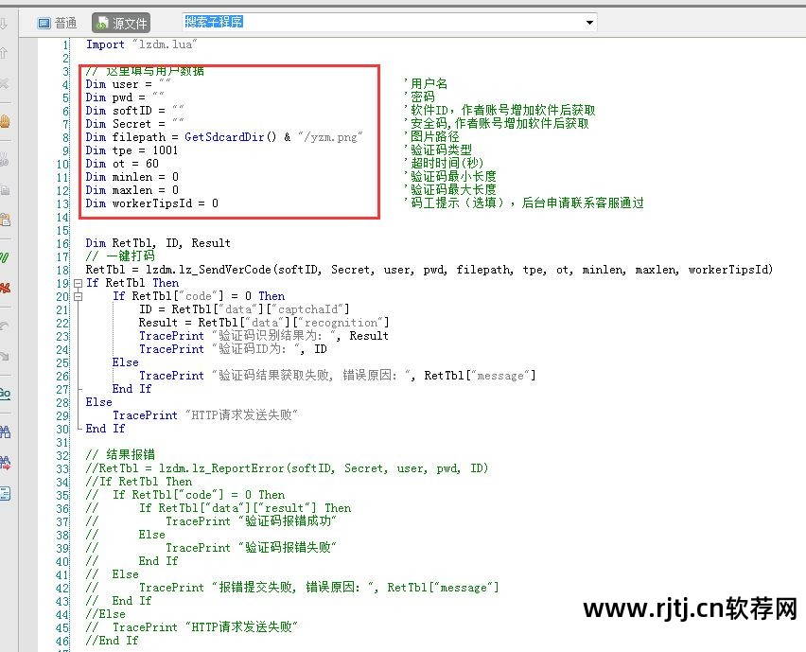Image resolution: width=806 pixels, height=652 pixels.
Task: Click the 'Dim softID' line
Action: point(134,111)
